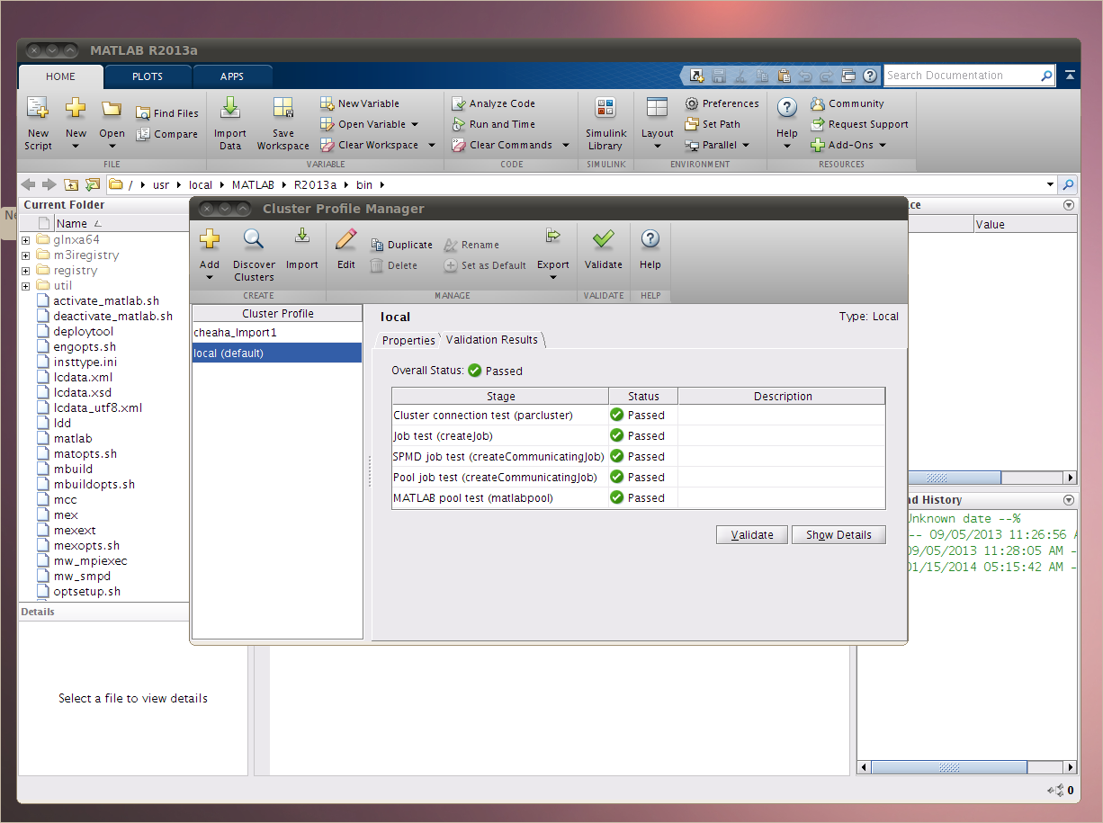Sort by the Name column header
The width and height of the screenshot is (1103, 823).
pos(121,224)
